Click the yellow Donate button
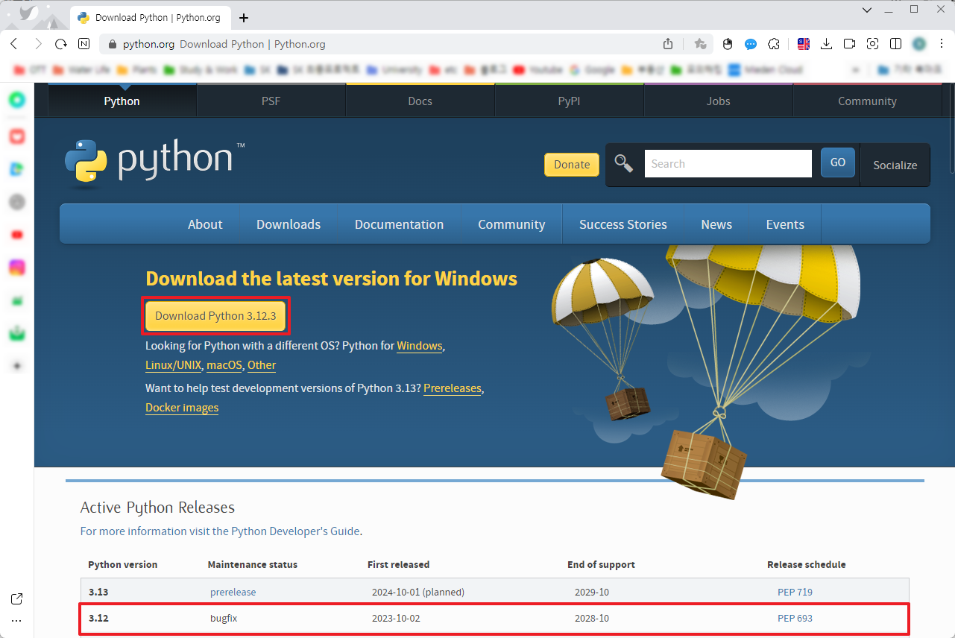This screenshot has width=955, height=638. point(572,165)
